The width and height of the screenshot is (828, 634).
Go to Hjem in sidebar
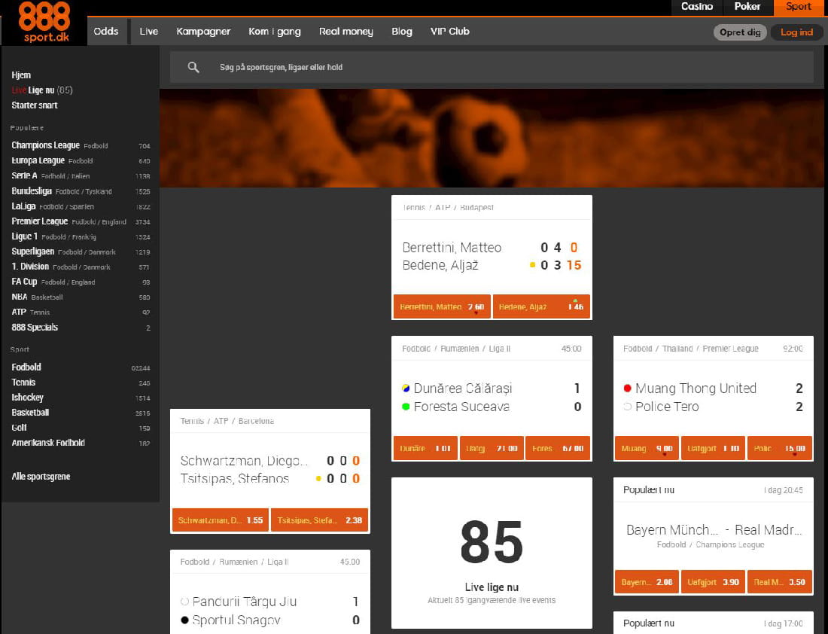[x=21, y=75]
